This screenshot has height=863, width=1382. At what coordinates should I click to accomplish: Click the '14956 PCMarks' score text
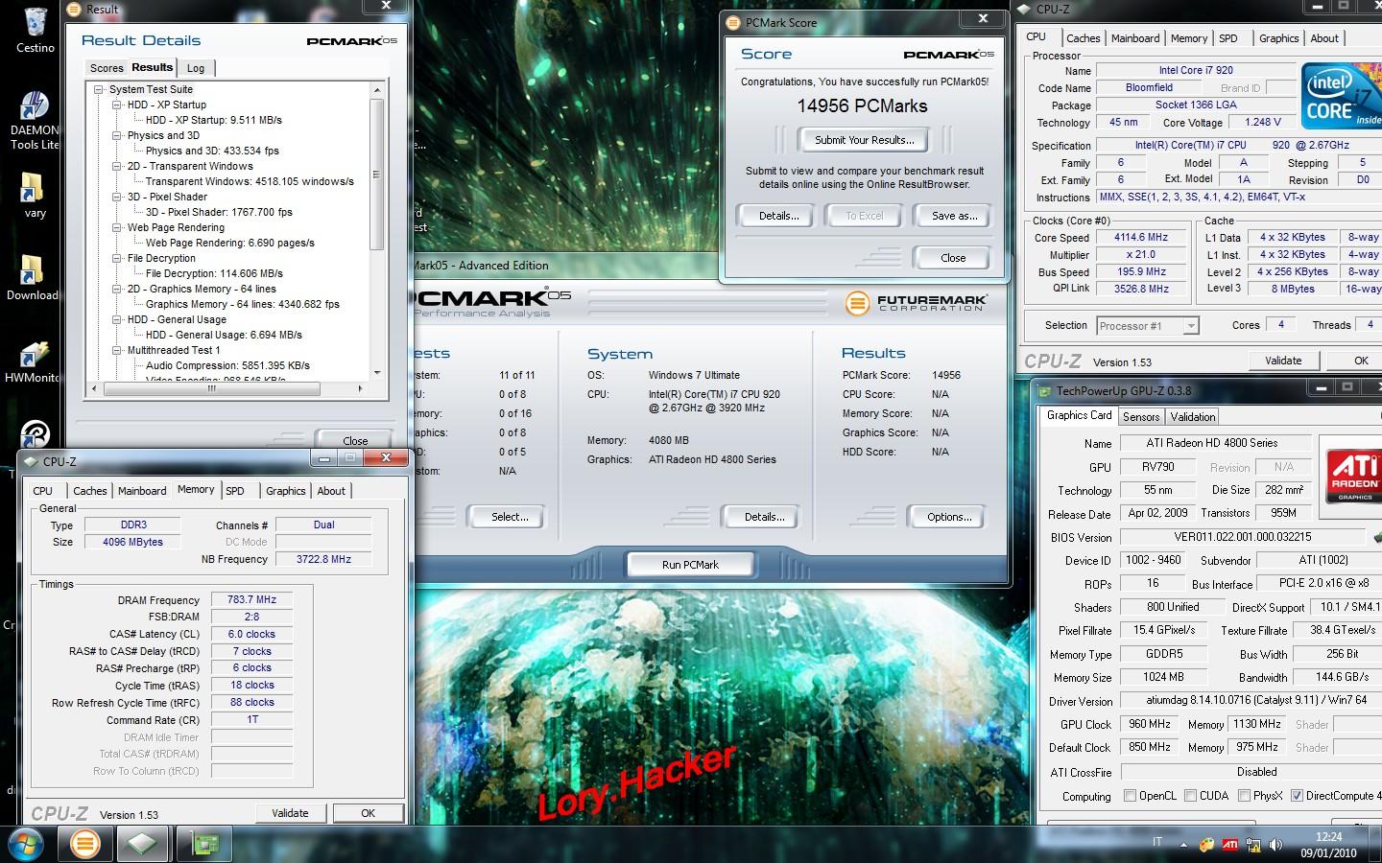click(x=862, y=106)
